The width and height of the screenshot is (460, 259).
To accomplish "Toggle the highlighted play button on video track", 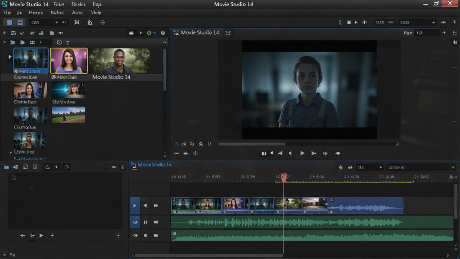I will click(135, 205).
